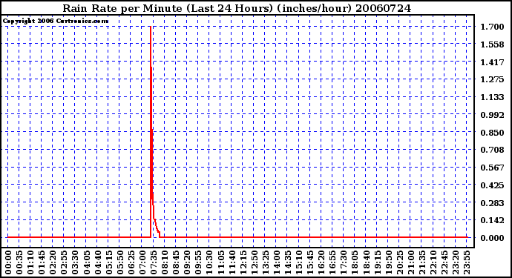Viewport: 512px width, 278px height.
Task: Select the 0.850 y-axis label
Action: pos(492,132)
